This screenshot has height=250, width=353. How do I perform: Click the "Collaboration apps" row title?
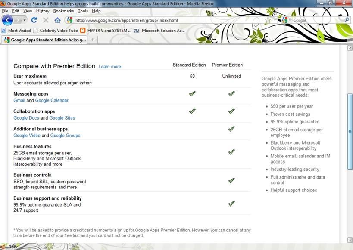(34, 111)
